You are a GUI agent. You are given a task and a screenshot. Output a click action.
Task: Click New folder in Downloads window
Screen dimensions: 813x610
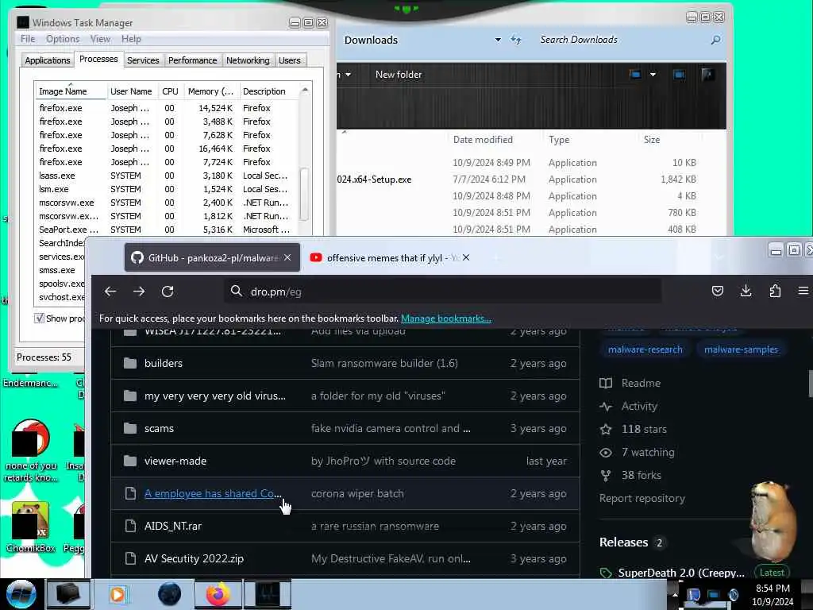(399, 75)
